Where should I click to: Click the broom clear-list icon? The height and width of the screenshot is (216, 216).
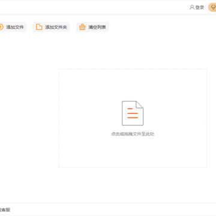[82, 27]
